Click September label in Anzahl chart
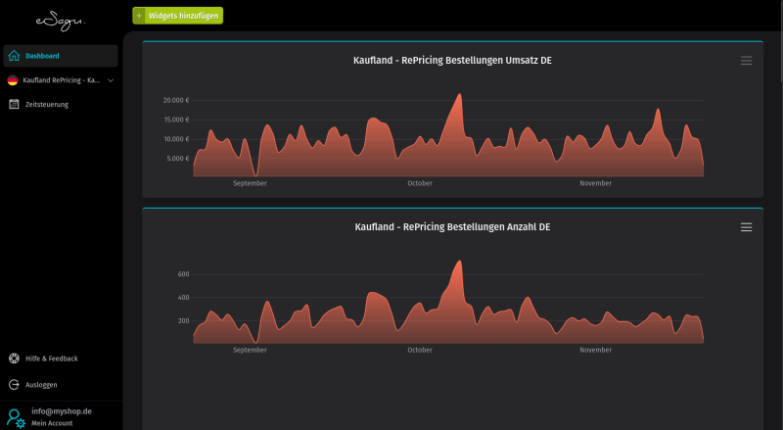Screen dimensions: 783x430 tap(250, 350)
